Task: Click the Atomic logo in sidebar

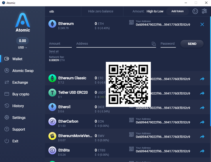Action: (x=23, y=22)
